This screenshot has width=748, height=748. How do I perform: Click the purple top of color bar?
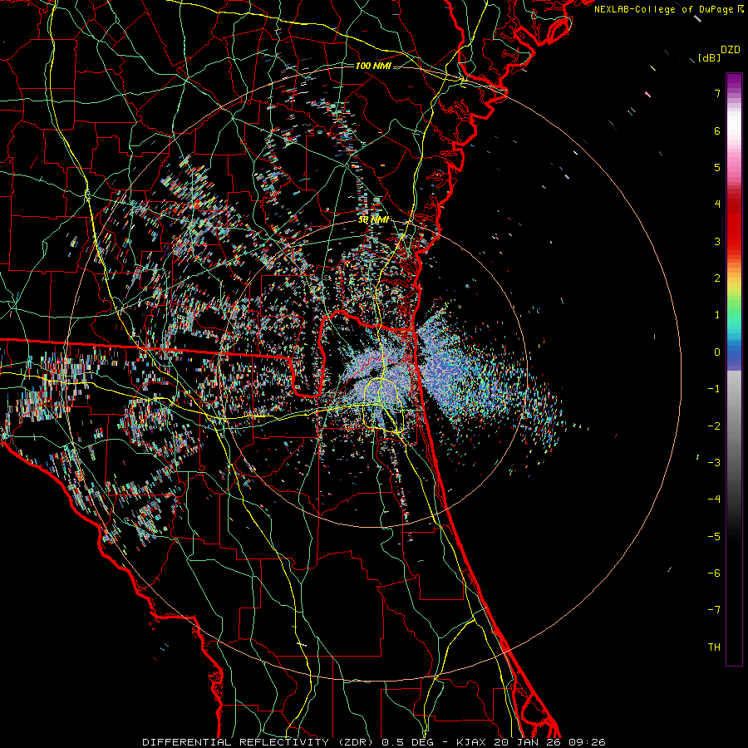(734, 81)
